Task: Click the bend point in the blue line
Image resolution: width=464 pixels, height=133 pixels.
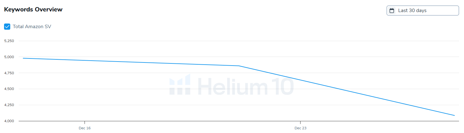Action: [239, 66]
